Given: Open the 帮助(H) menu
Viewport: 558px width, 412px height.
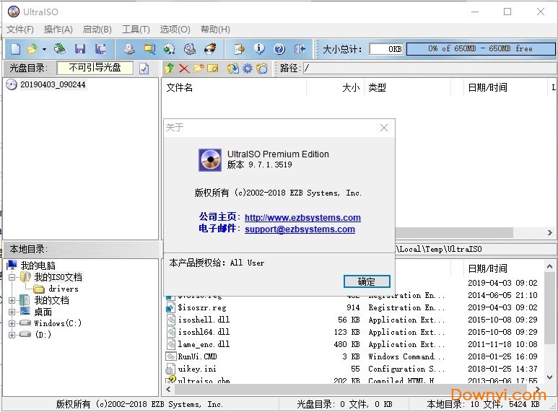Looking at the screenshot, I should 215,29.
